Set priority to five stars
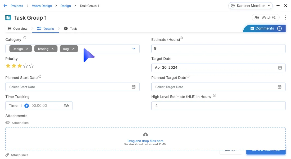Screen dimensions: 291x159 (31, 66)
